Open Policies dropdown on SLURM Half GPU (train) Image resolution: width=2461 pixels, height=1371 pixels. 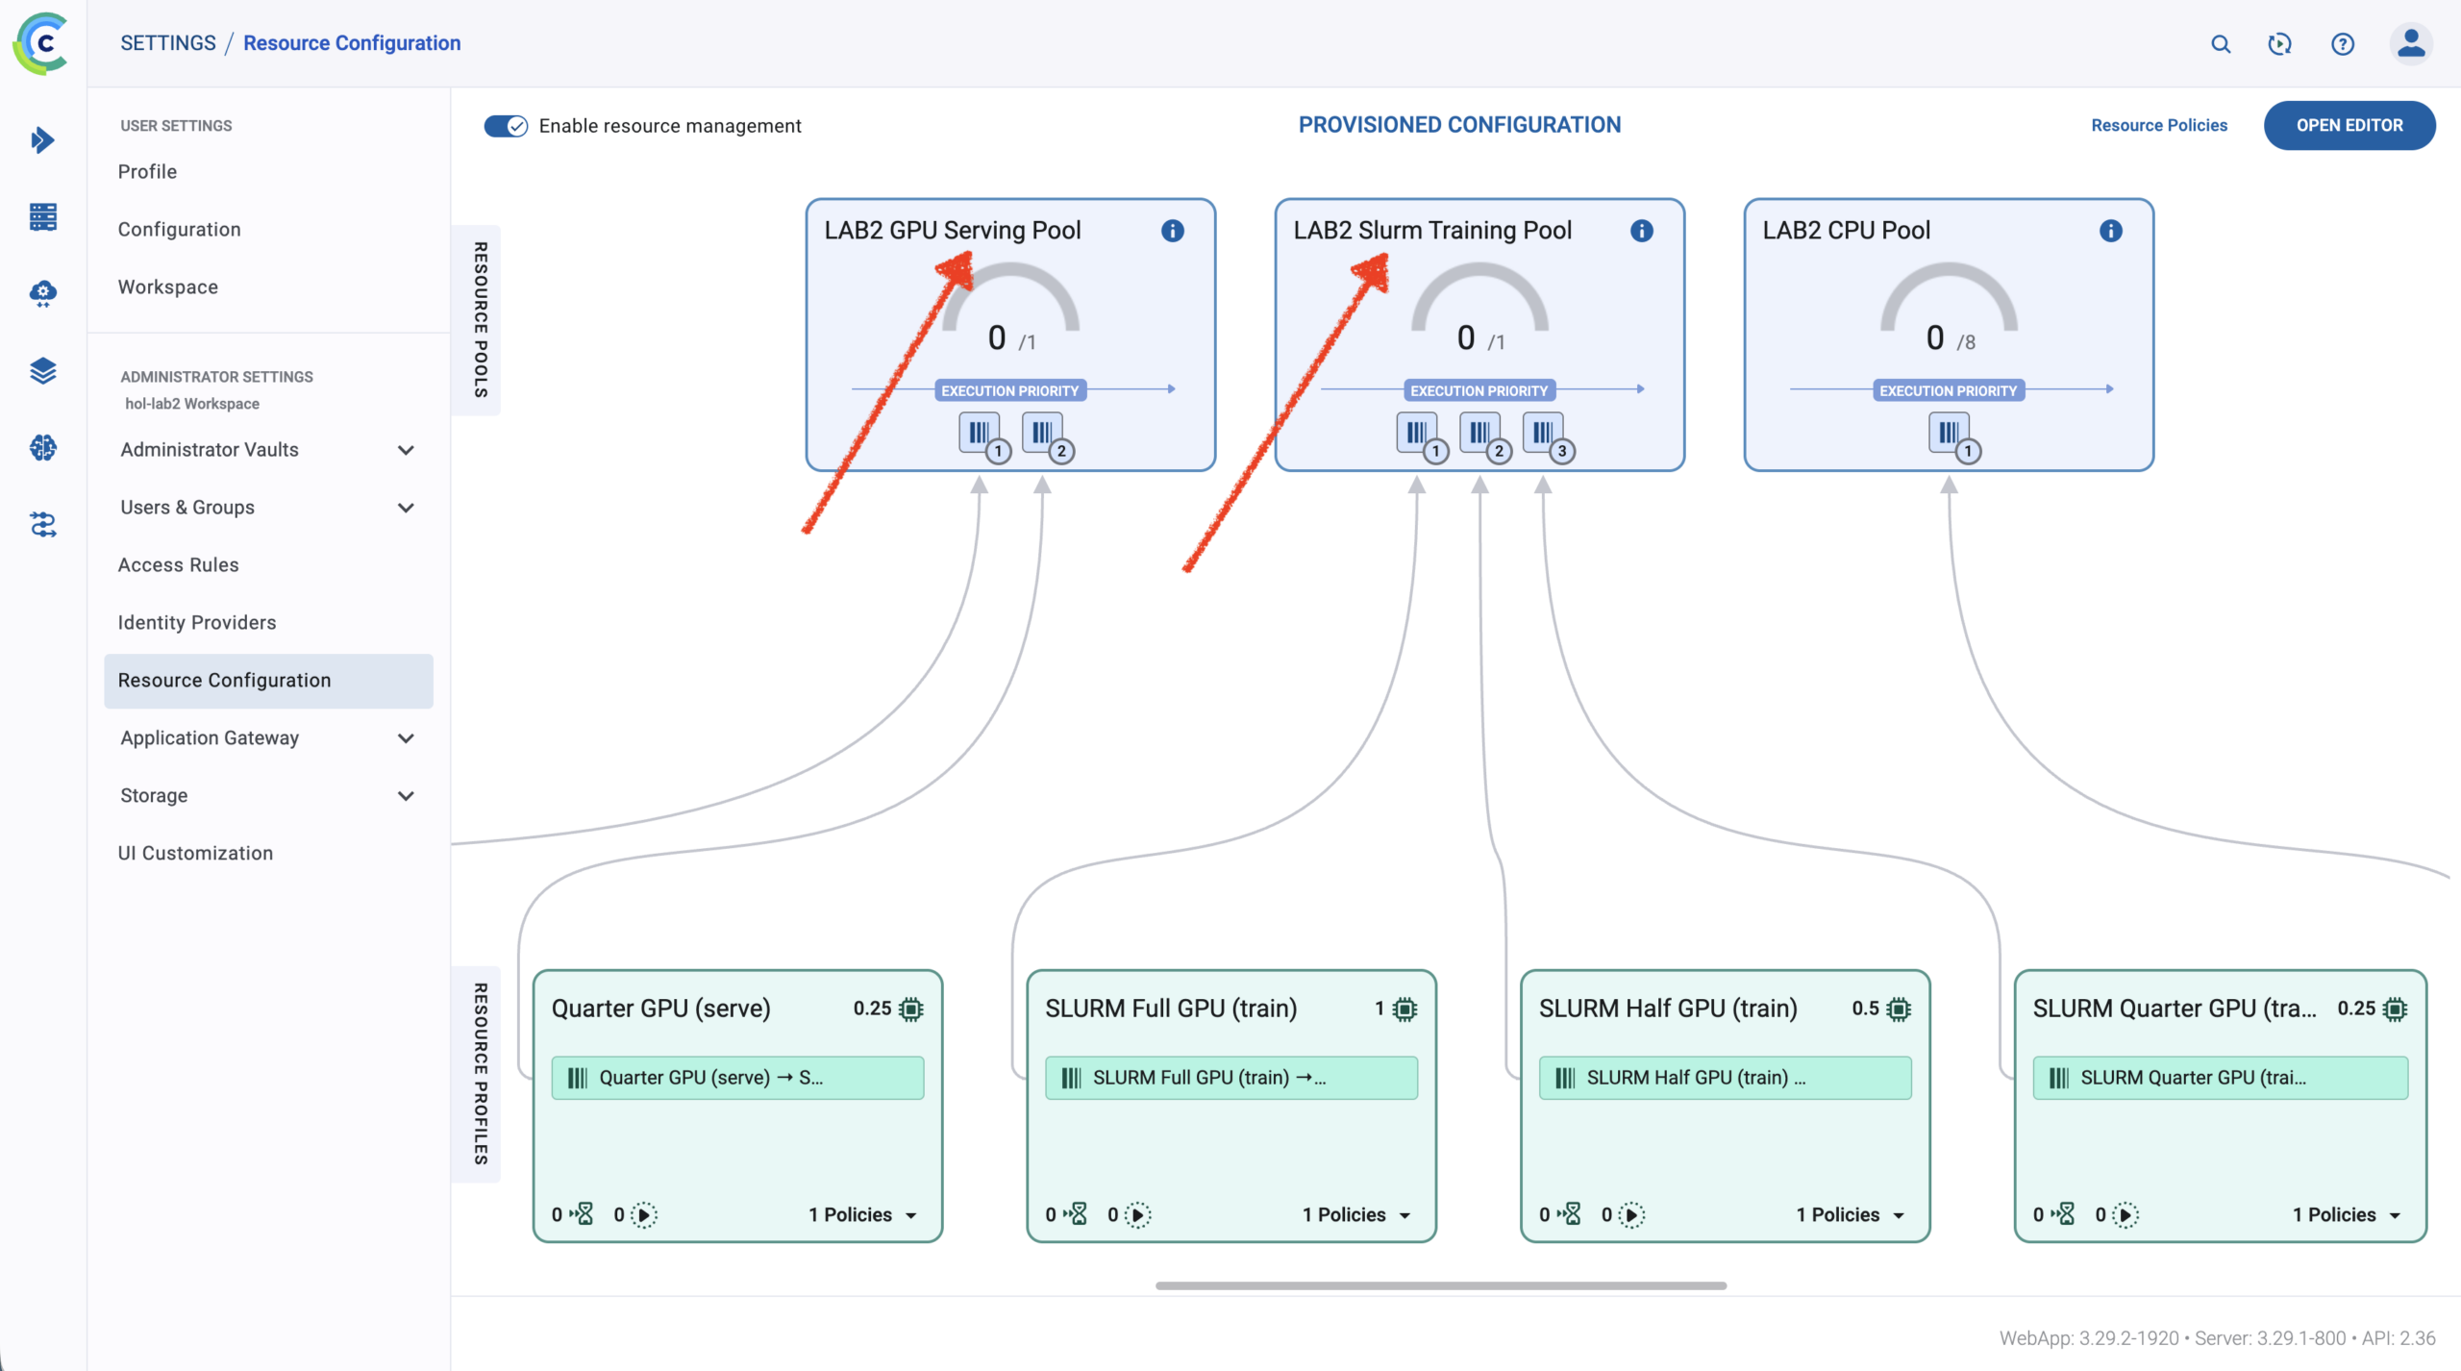coord(1850,1215)
